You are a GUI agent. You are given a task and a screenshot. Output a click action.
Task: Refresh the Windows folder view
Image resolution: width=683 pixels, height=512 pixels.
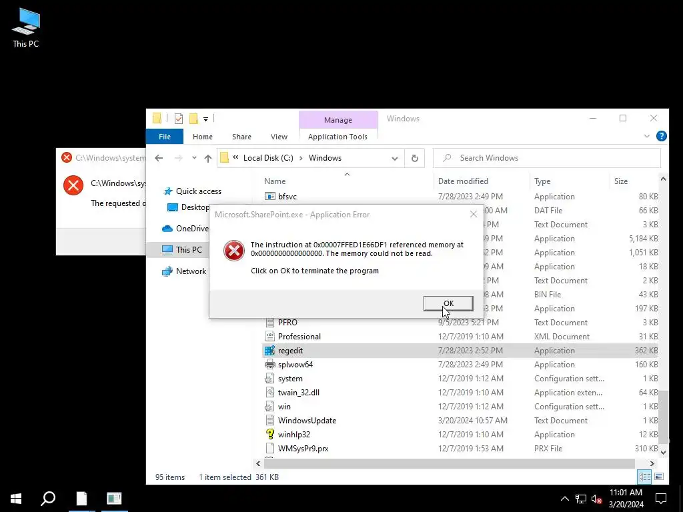click(415, 159)
